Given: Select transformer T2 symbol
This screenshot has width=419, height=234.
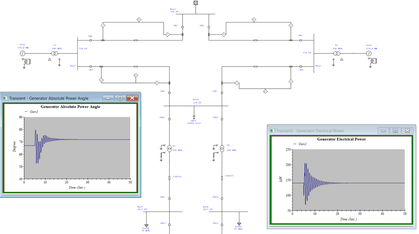Looking at the screenshot, I should coord(337,54).
